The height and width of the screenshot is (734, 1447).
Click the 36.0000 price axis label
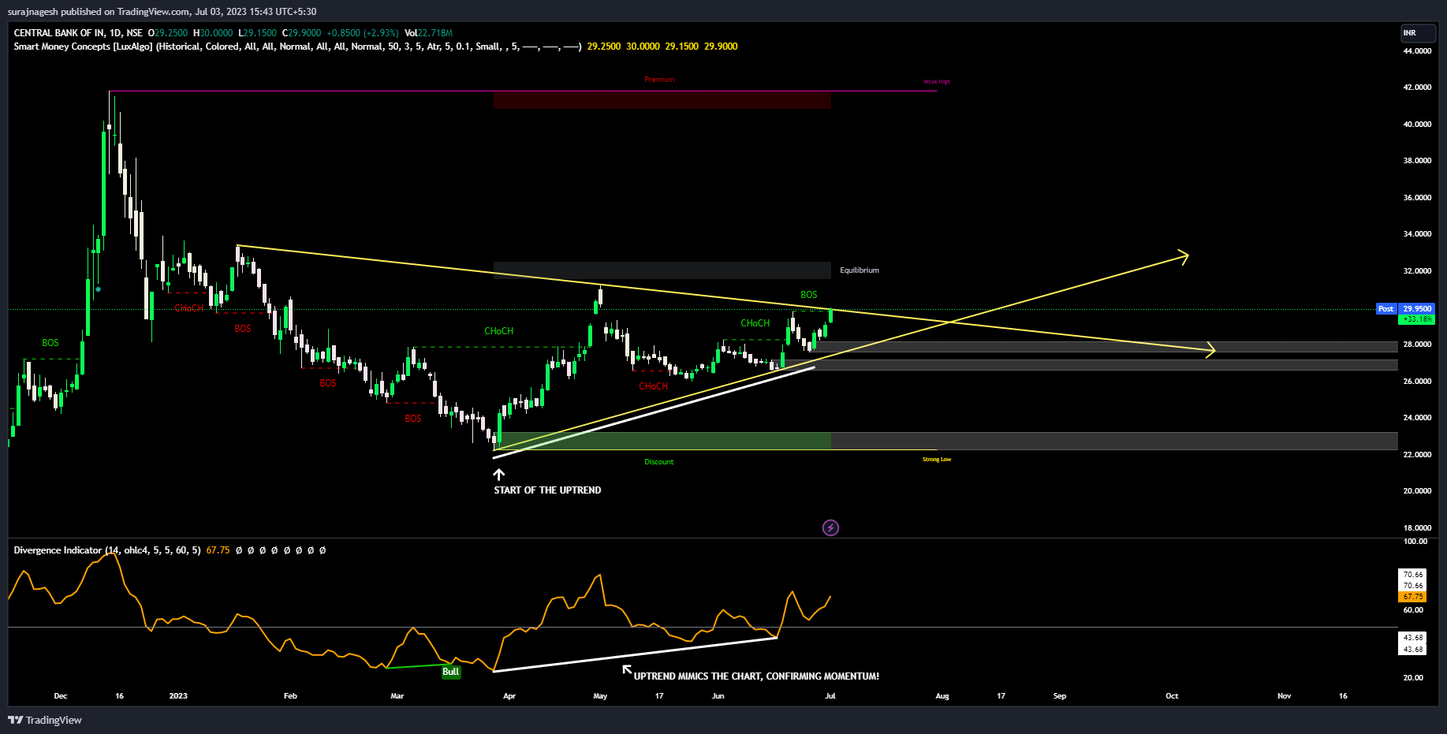point(1417,198)
